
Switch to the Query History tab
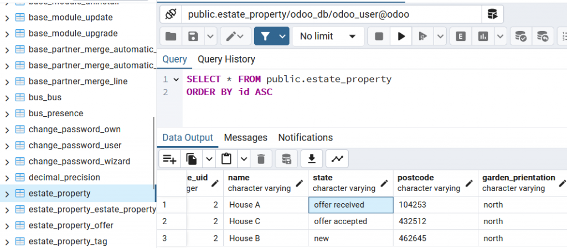click(x=226, y=59)
